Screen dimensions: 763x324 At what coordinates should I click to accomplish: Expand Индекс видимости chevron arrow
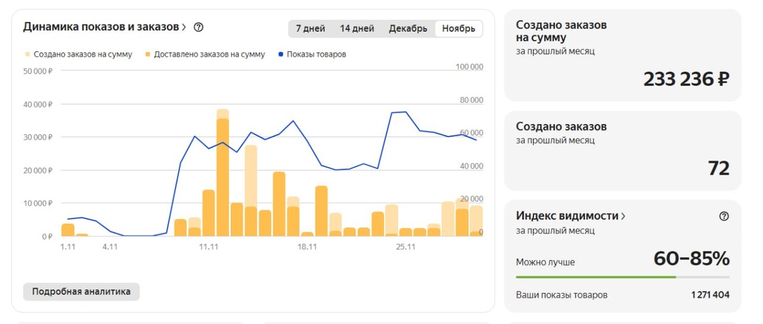pos(623,216)
